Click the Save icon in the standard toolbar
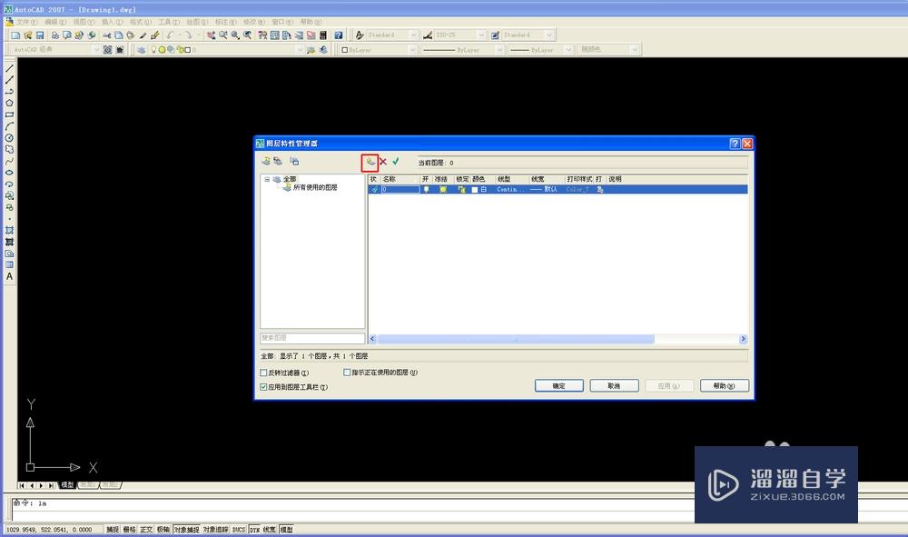Viewport: 908px width, 537px height. click(x=40, y=35)
